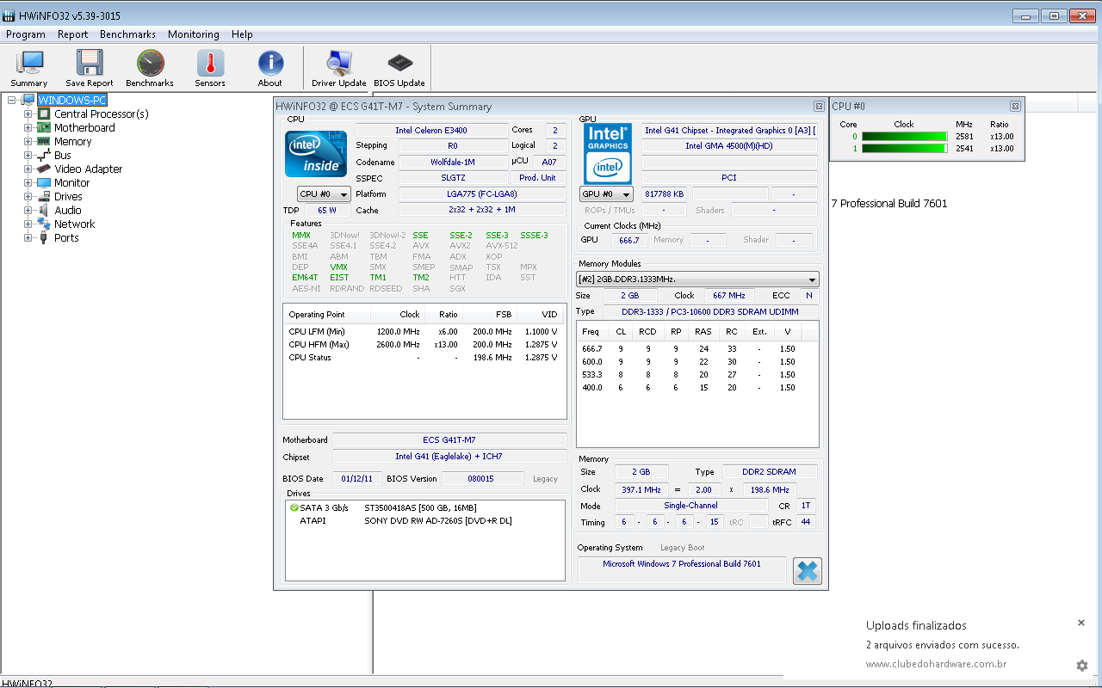Click the CPU LFM (Min) row
This screenshot has height=688, width=1102.
pos(423,331)
